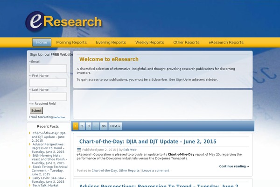This screenshot has height=187, width=280.
Task: Click the Published June 2, 2015 date text
Action: (x=99, y=150)
